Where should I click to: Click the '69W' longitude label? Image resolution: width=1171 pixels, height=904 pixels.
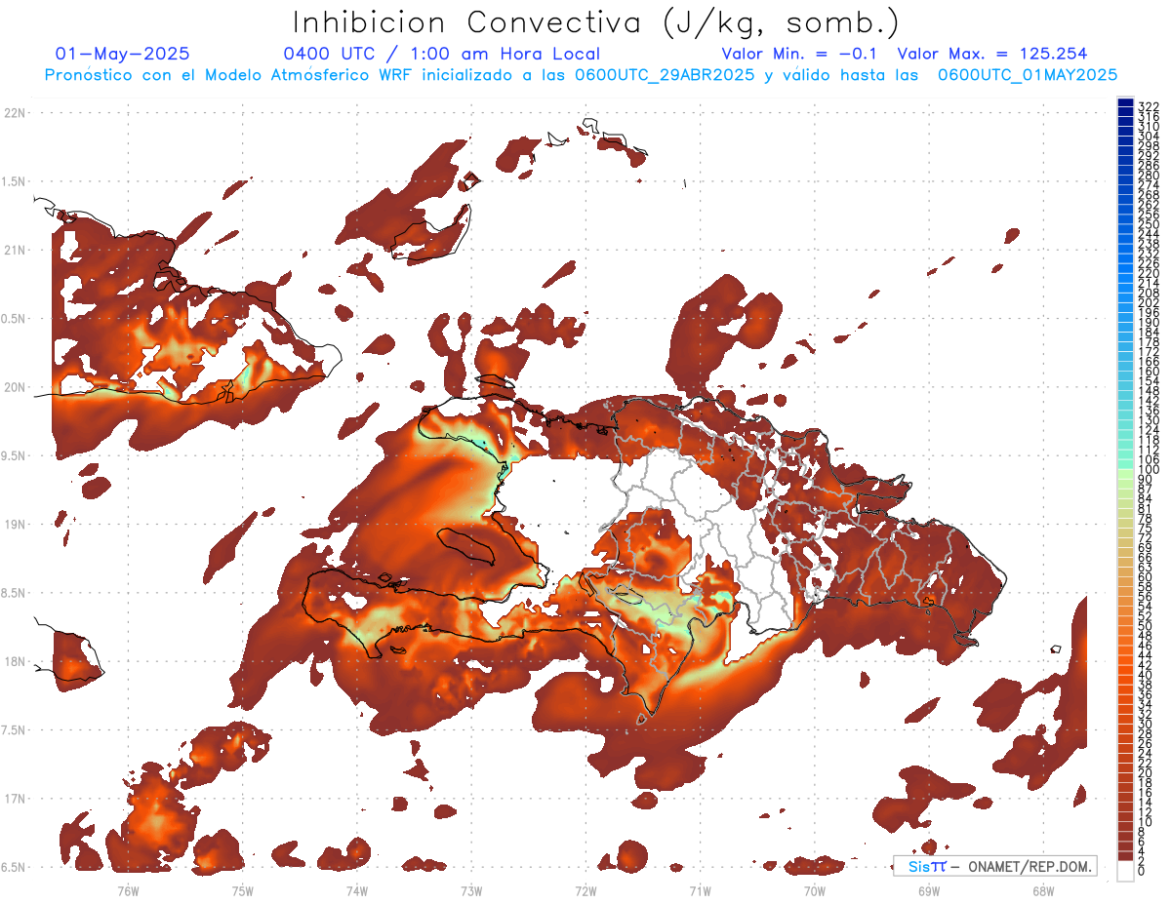928,890
